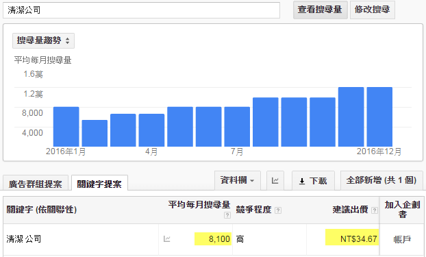Switch to 廣告群組提案 tab

(36, 184)
